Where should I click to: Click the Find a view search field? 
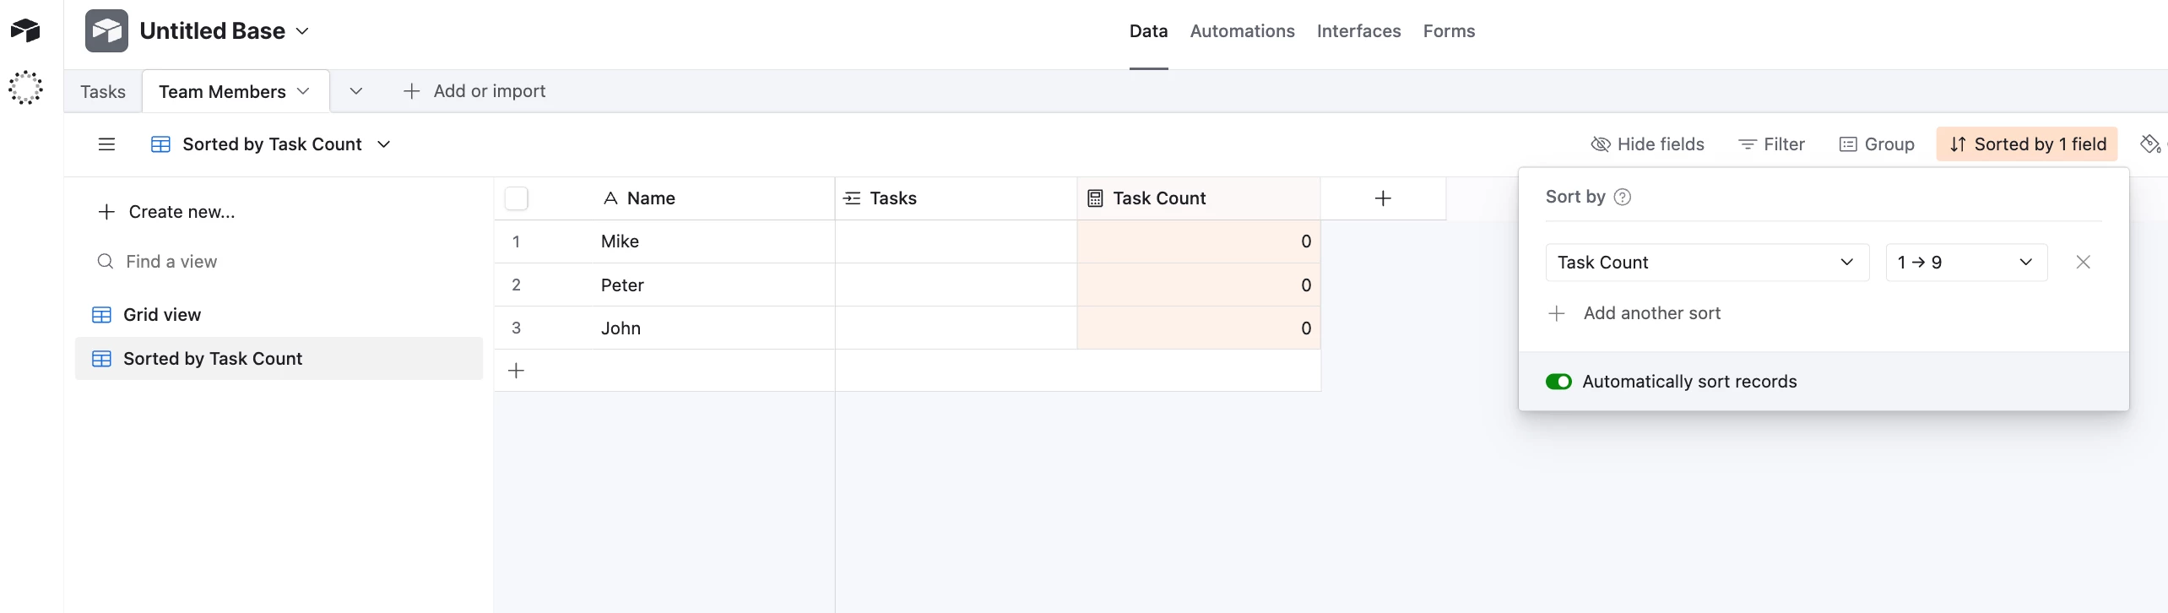click(171, 262)
